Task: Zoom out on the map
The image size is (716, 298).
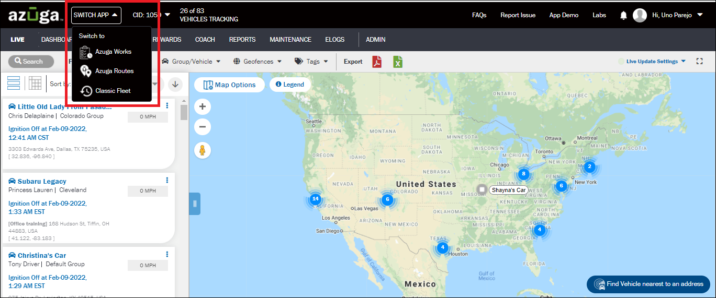Action: coord(203,127)
